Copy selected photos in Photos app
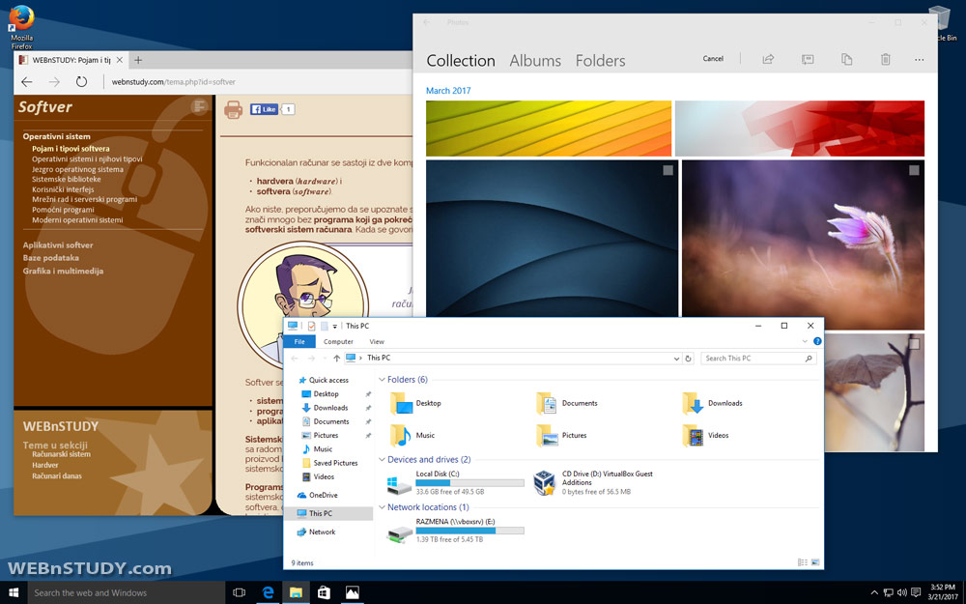The width and height of the screenshot is (966, 604). tap(846, 59)
